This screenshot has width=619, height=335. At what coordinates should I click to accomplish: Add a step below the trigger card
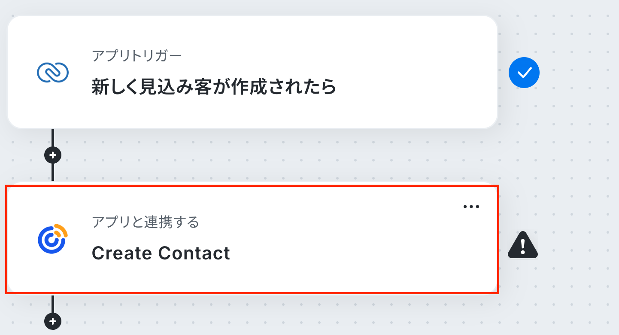tap(53, 155)
